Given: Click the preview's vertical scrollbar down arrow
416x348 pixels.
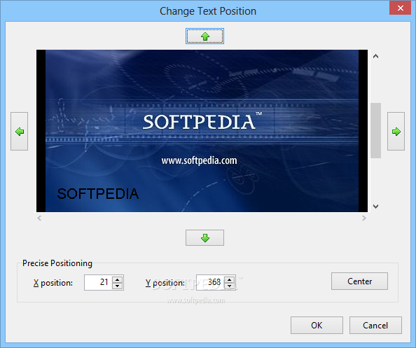Looking at the screenshot, I should [x=375, y=207].
